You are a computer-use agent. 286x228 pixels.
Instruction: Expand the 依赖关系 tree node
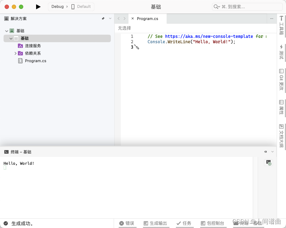coord(15,53)
